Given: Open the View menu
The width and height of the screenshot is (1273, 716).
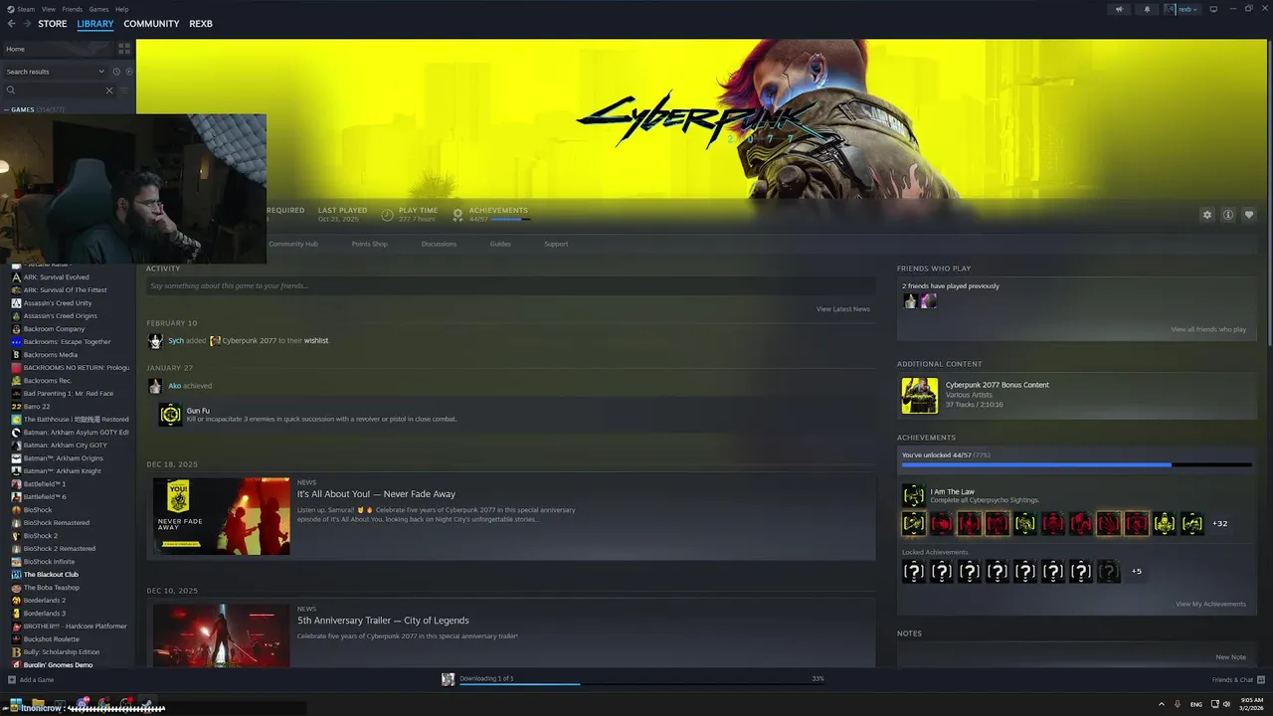Looking at the screenshot, I should [48, 9].
